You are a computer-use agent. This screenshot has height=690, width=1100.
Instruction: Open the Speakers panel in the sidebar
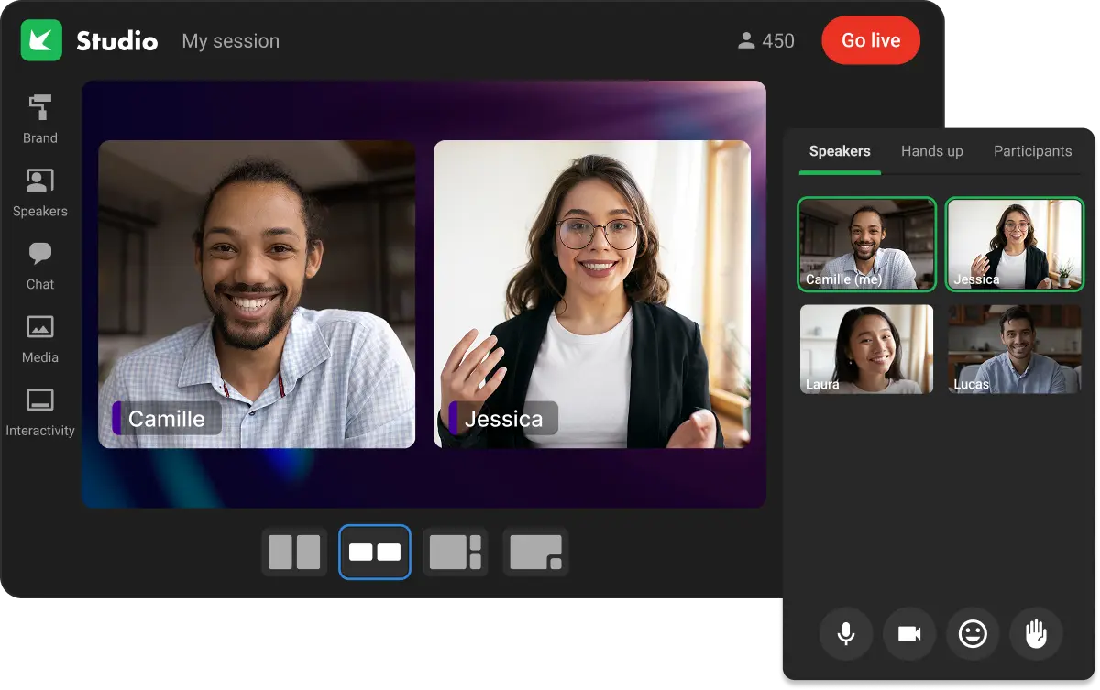point(39,190)
